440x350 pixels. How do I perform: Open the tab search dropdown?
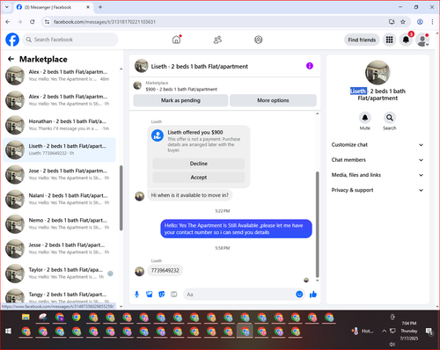click(x=7, y=7)
